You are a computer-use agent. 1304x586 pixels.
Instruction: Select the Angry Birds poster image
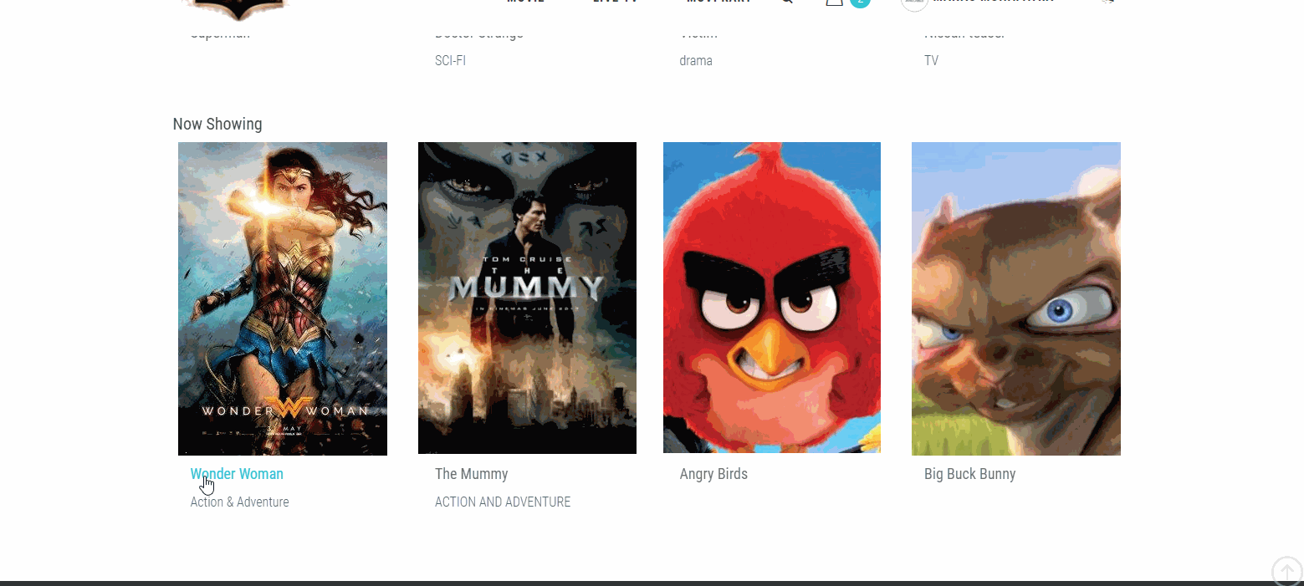coord(772,298)
